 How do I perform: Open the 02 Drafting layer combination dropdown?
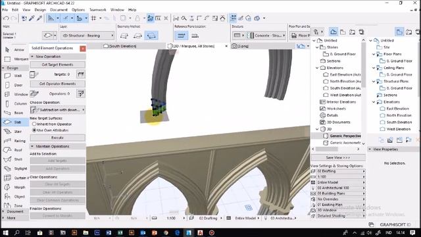point(338,171)
